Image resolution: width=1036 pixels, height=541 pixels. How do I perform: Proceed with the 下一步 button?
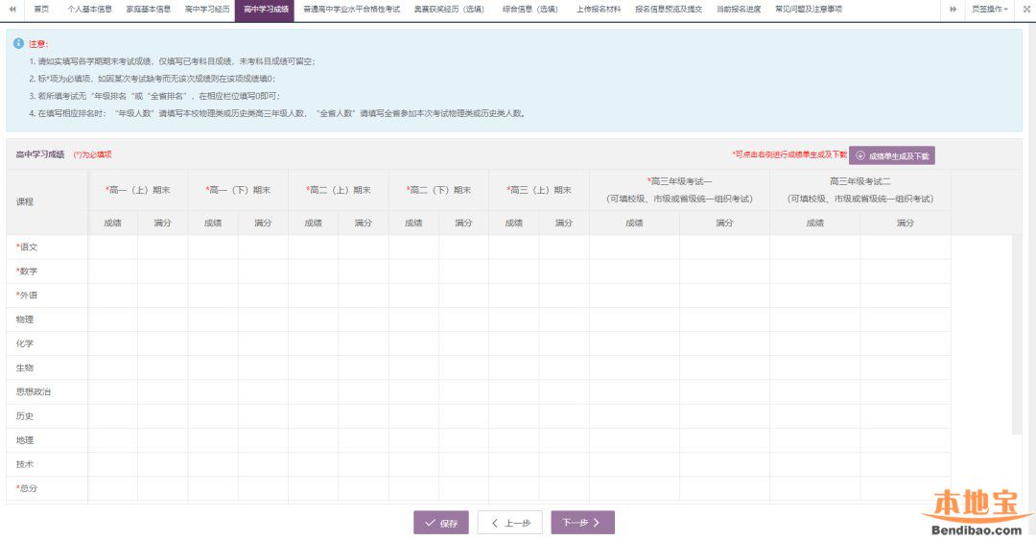point(582,523)
